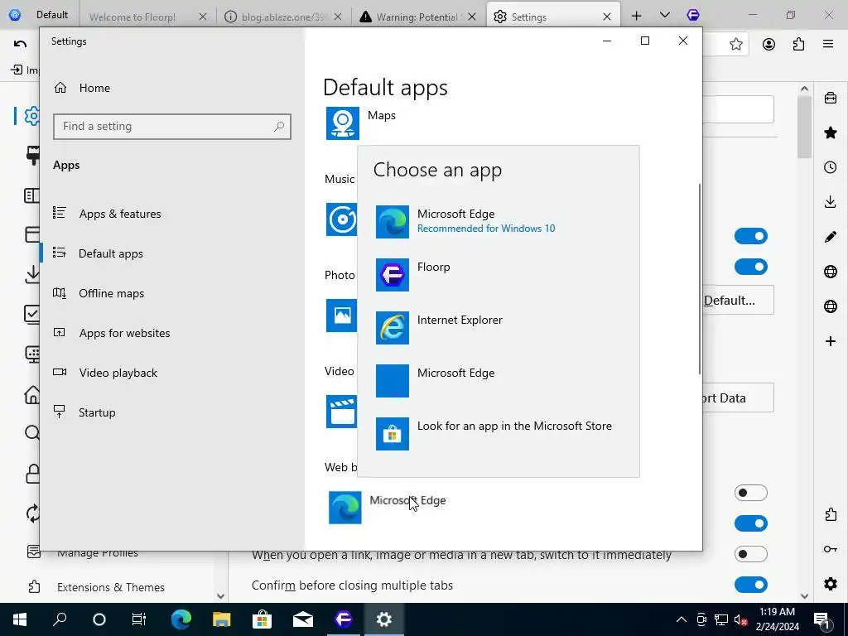Show hidden system tray icons
The height and width of the screenshot is (636, 848).
(682, 619)
